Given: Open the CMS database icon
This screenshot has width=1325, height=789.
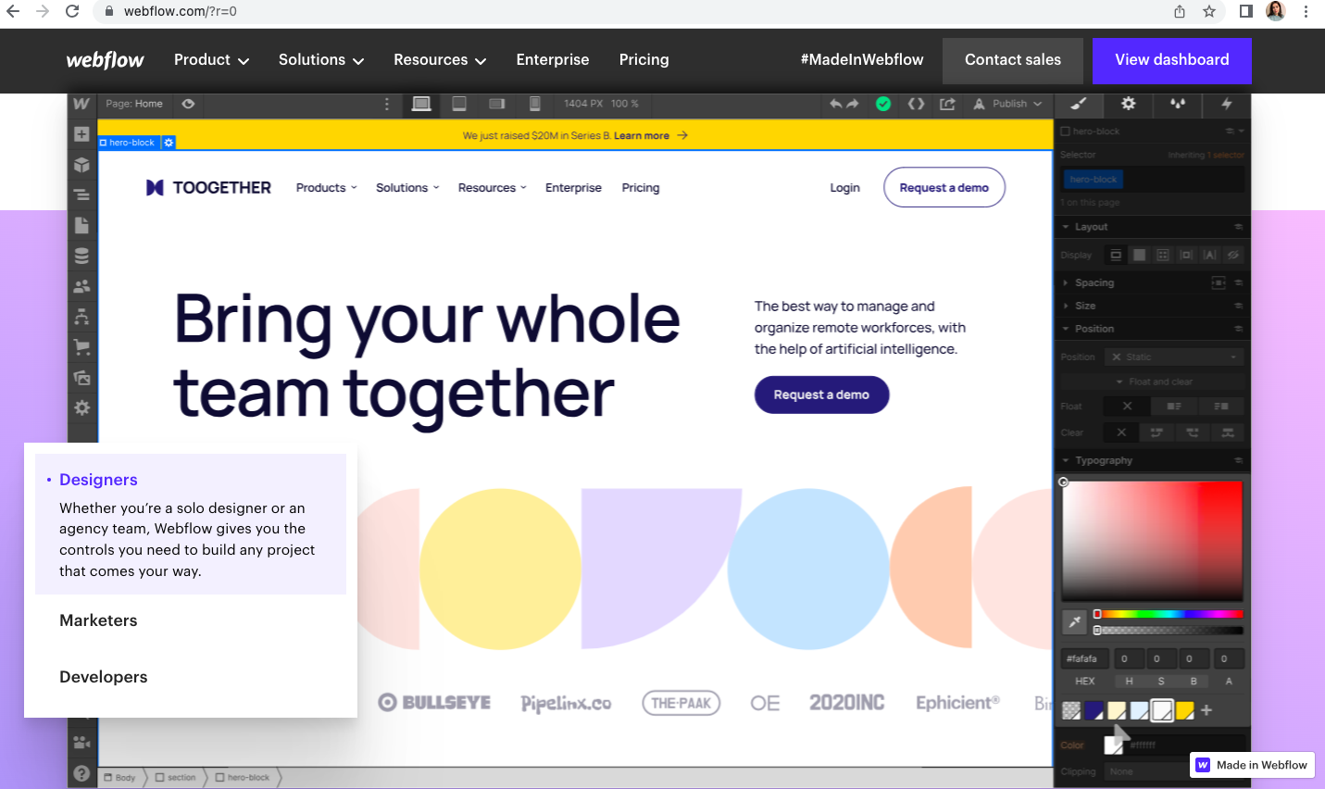Looking at the screenshot, I should point(81,256).
